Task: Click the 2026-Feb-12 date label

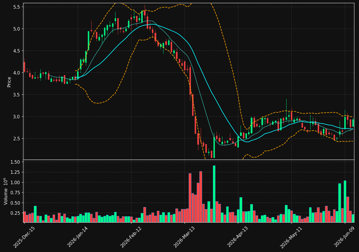Action: [x=131, y=237]
